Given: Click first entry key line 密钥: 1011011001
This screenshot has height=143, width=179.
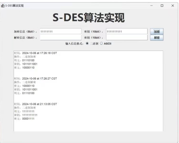Looking at the screenshot, I should (x=26, y=64).
